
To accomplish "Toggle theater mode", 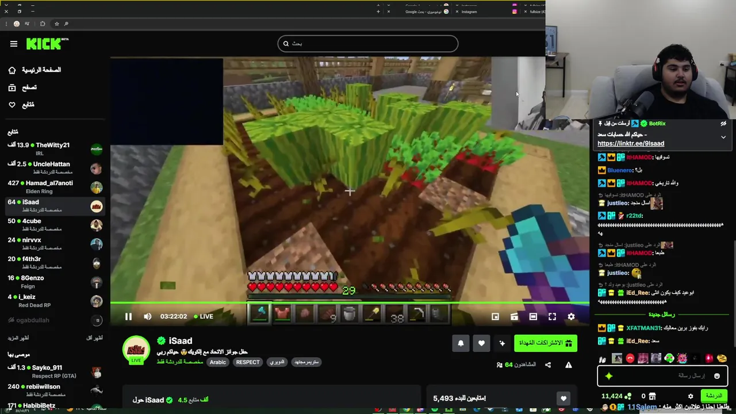I will pyautogui.click(x=533, y=316).
